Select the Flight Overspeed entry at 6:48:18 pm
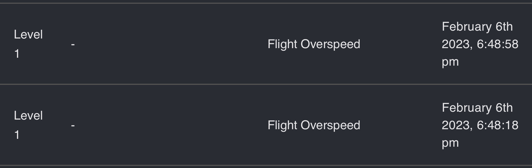Screen dimensions: 532x168 [314, 125]
